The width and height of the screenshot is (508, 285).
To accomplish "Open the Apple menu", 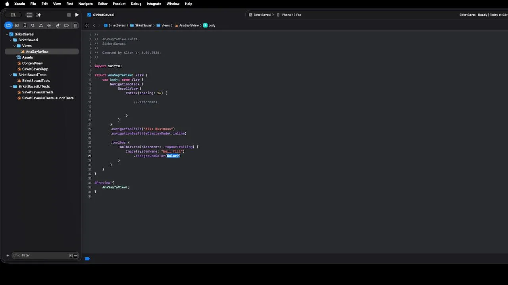I will (7, 4).
